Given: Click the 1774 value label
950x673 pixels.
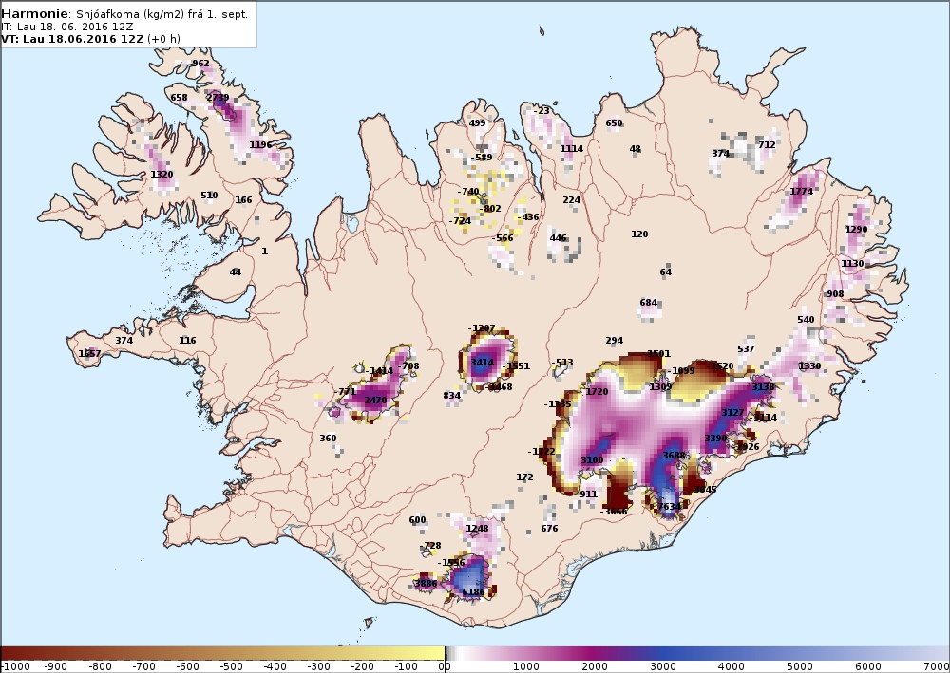Looking at the screenshot, I should [802, 191].
